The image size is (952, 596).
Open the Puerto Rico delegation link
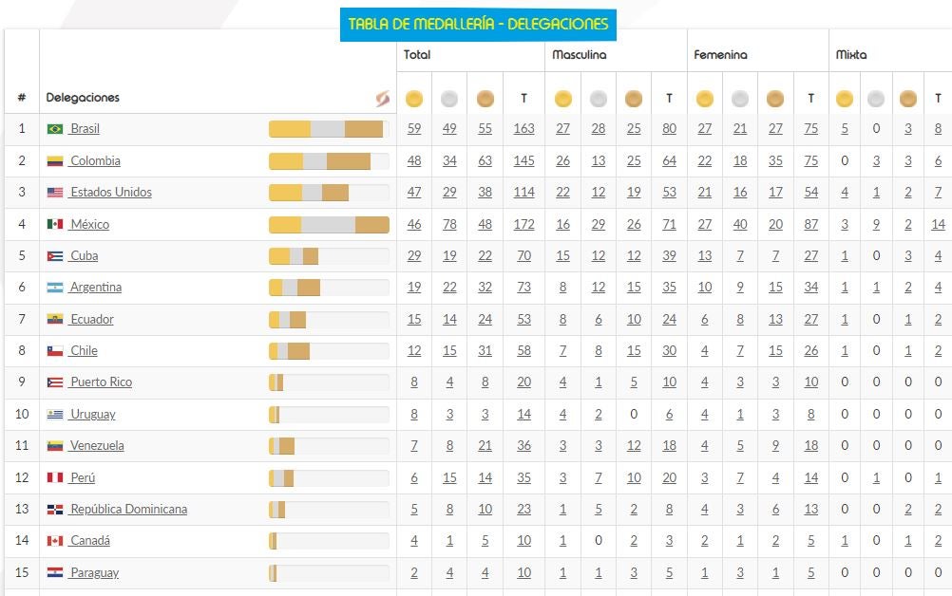click(101, 382)
